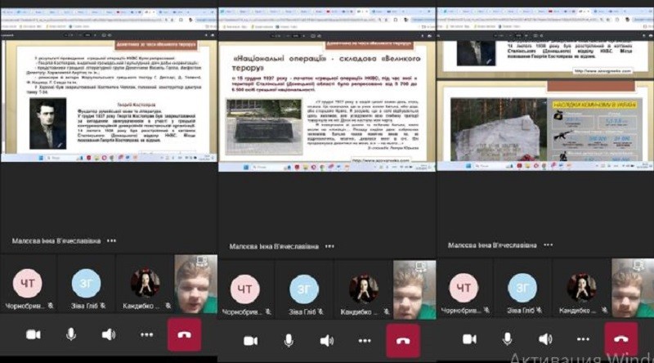End call showing «Національні операції» slide
This screenshot has width=654, height=363.
tap(403, 341)
